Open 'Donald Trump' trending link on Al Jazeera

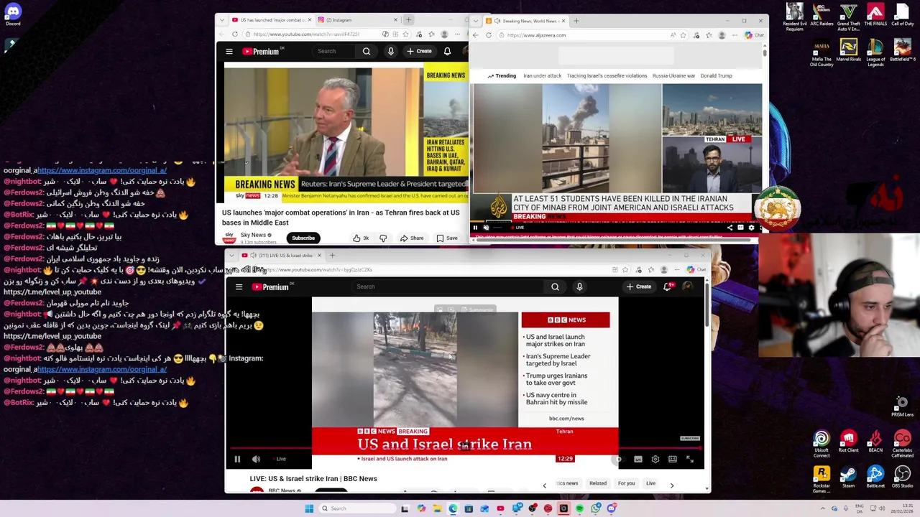click(716, 75)
